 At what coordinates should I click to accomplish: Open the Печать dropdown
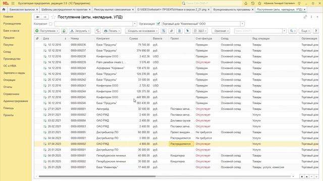pos(112,31)
